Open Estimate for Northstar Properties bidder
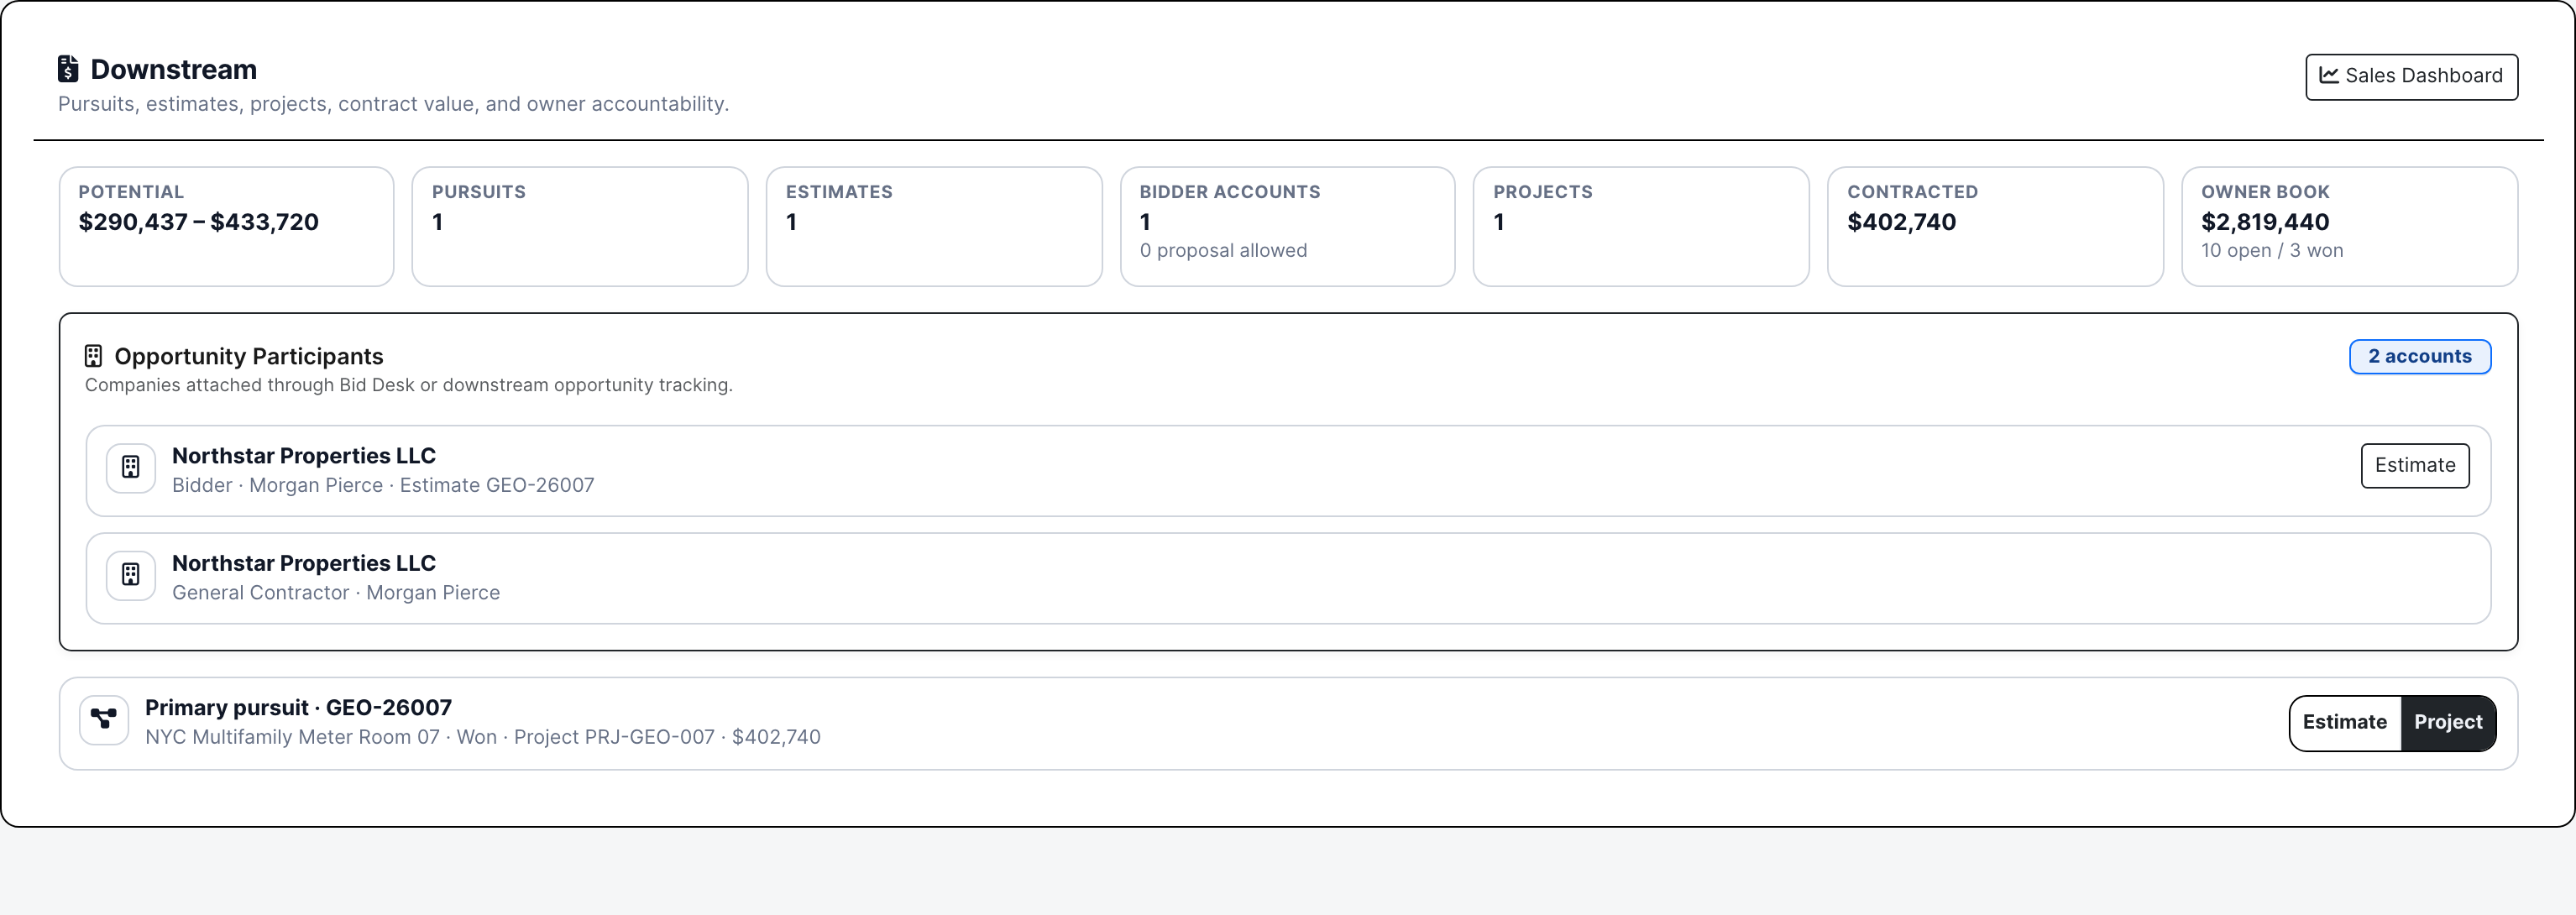This screenshot has width=2576, height=915. pyautogui.click(x=2415, y=465)
